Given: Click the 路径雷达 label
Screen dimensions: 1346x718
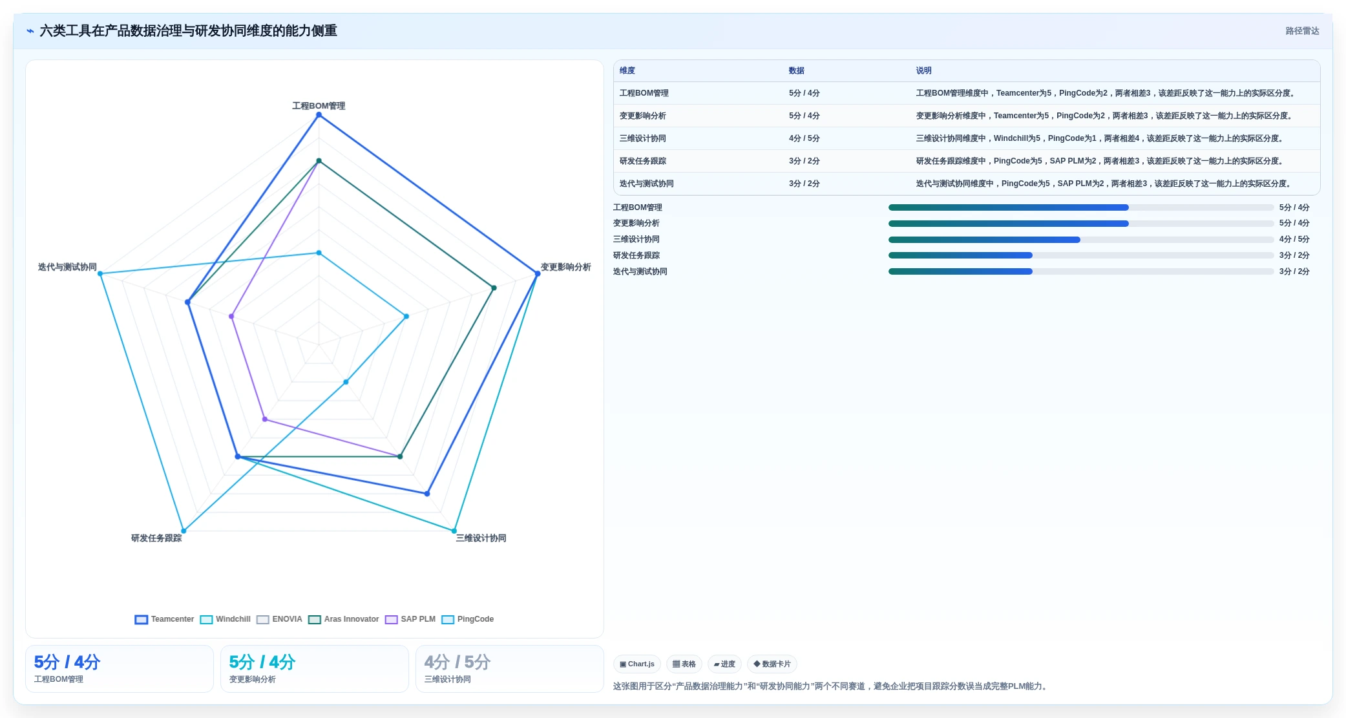Looking at the screenshot, I should [x=1302, y=31].
